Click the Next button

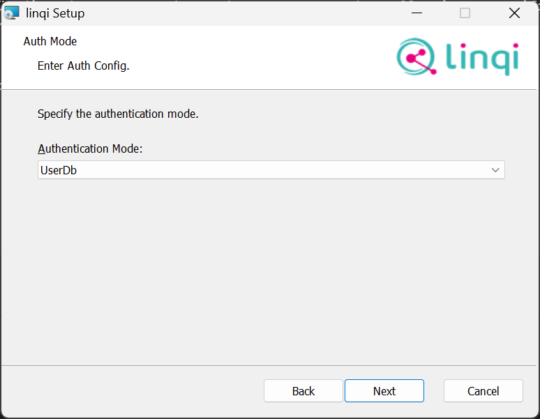(x=384, y=391)
